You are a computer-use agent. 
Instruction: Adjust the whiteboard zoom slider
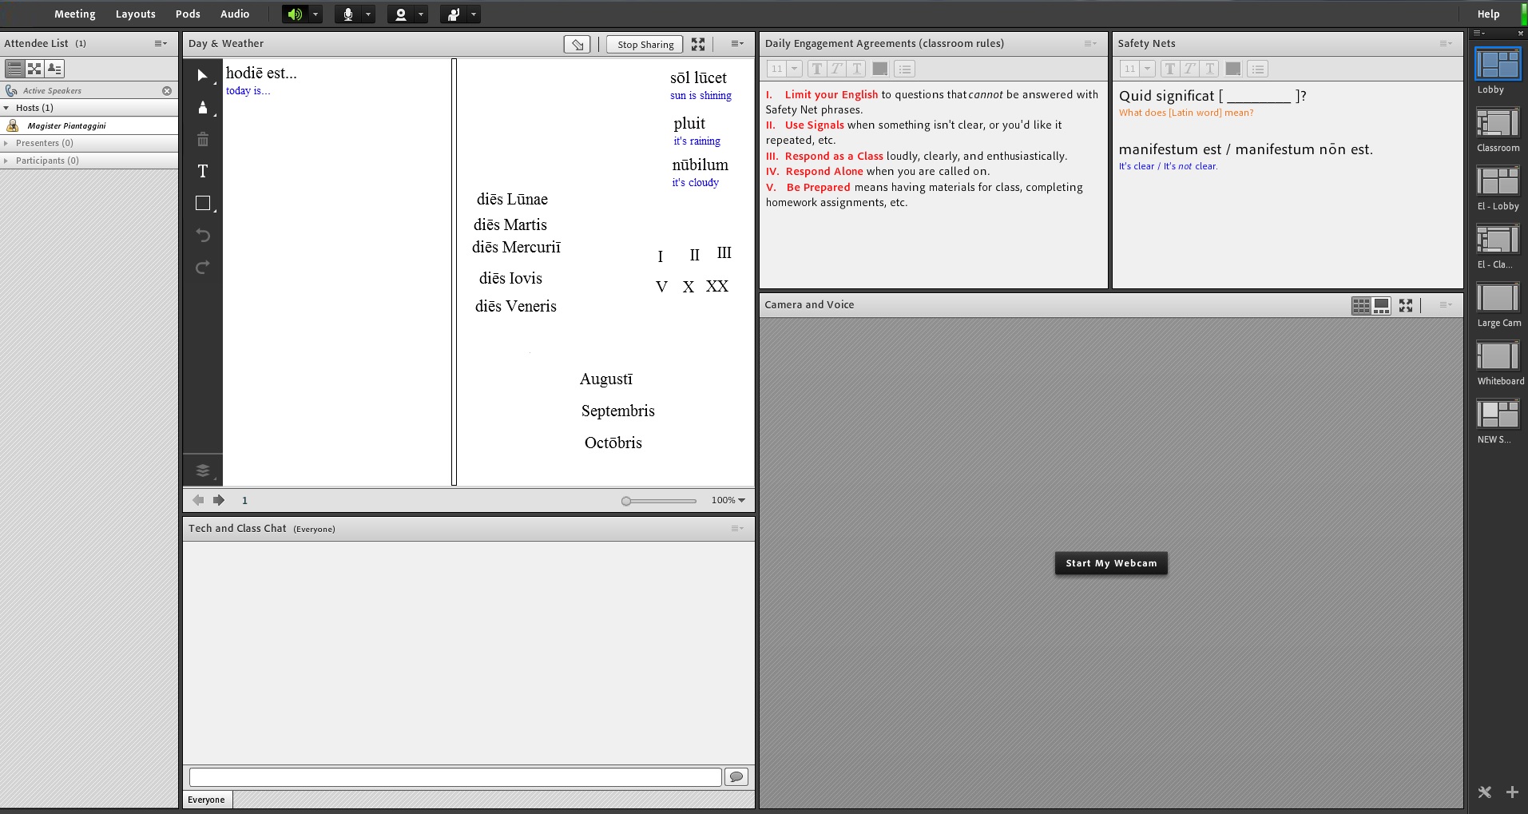pos(627,501)
